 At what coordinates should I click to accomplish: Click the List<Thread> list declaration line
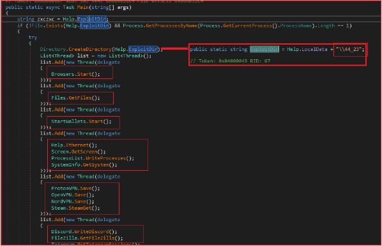pyautogui.click(x=96, y=56)
